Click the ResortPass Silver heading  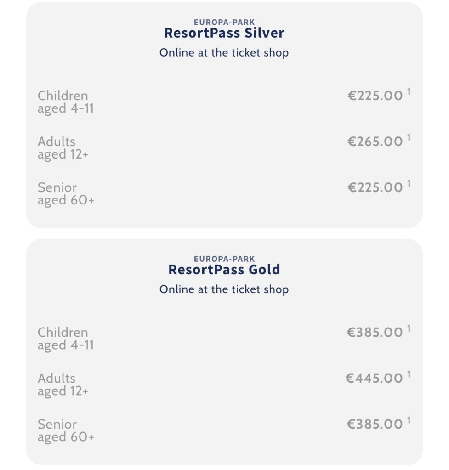click(224, 33)
